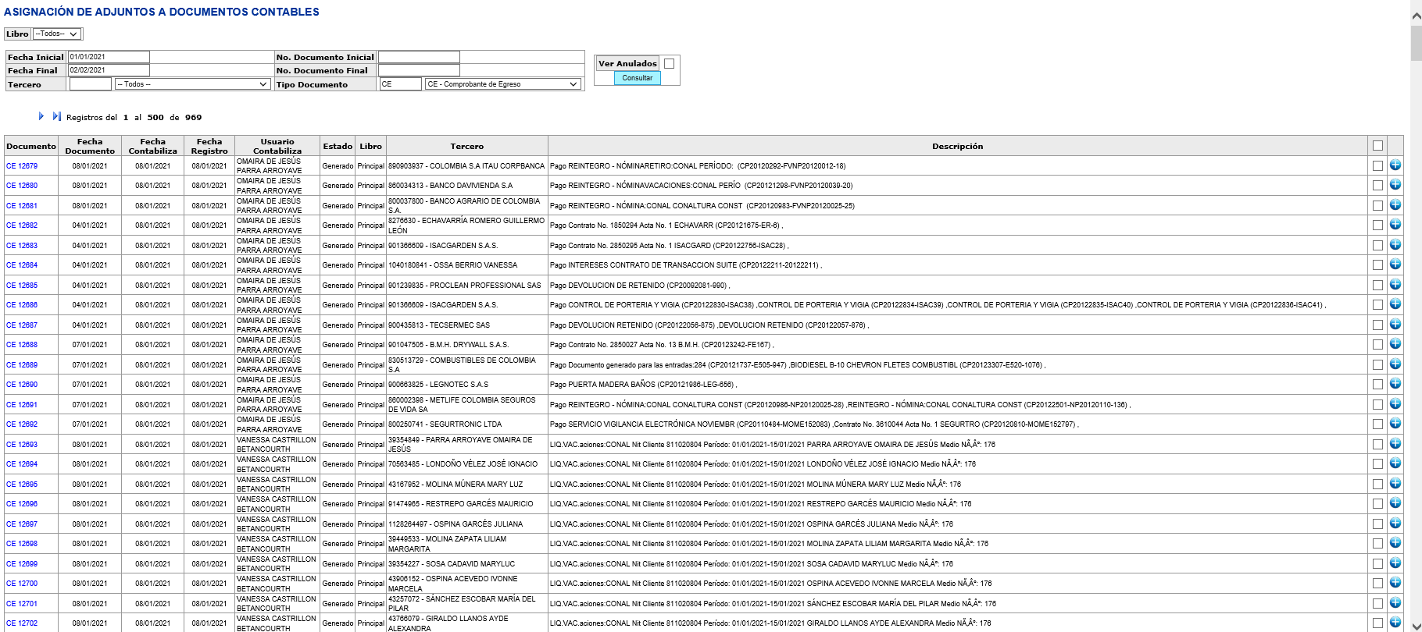
Task: Open document link CE 12683
Action: coord(22,246)
